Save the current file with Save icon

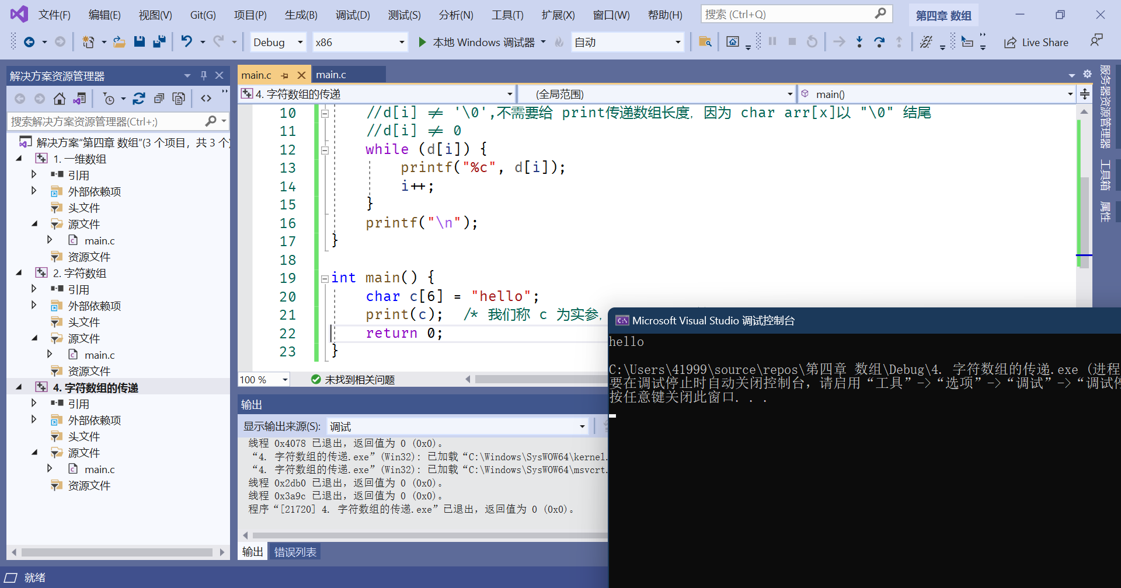[139, 42]
